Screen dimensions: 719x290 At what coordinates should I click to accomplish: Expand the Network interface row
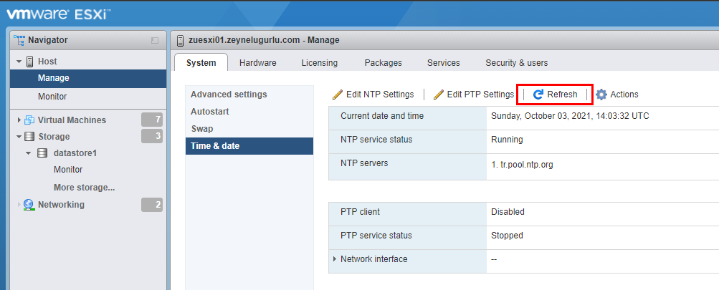tap(335, 258)
